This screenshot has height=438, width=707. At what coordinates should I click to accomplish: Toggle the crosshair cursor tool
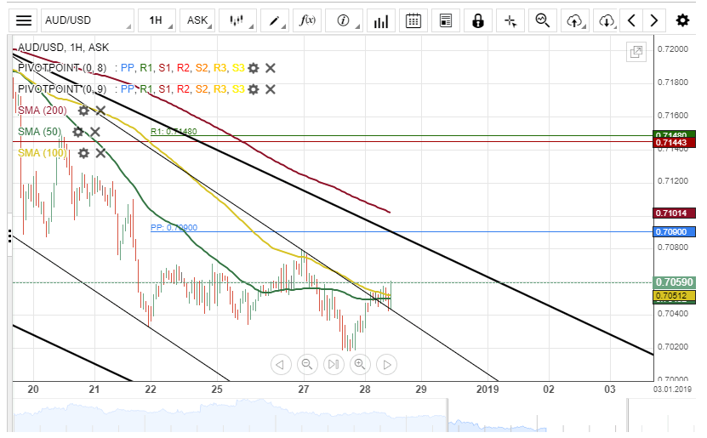point(510,20)
